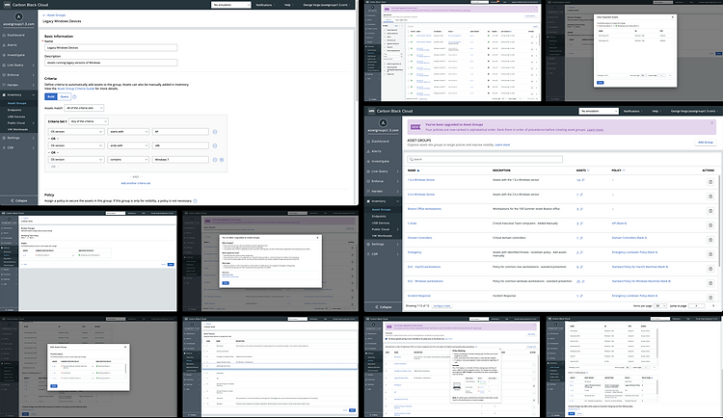Open Alerts in the Legacy Windows Devices window sidebar
Screen dimensions: 723x418
click(12, 45)
